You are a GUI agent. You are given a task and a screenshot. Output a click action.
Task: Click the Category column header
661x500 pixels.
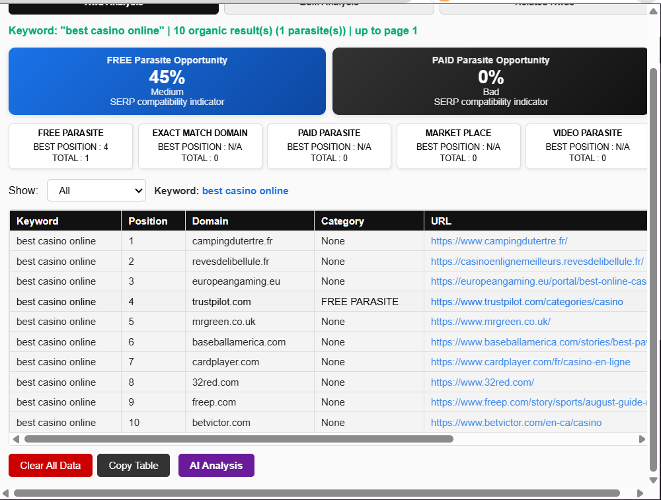tap(369, 221)
